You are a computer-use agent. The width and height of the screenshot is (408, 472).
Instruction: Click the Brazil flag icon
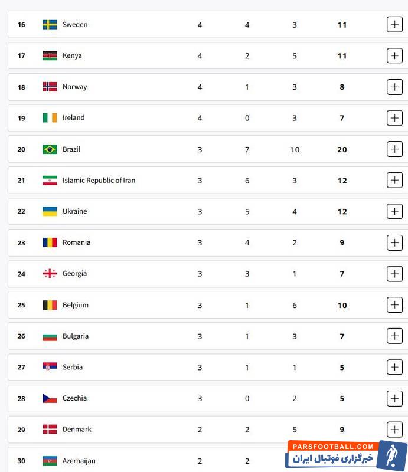coord(50,149)
